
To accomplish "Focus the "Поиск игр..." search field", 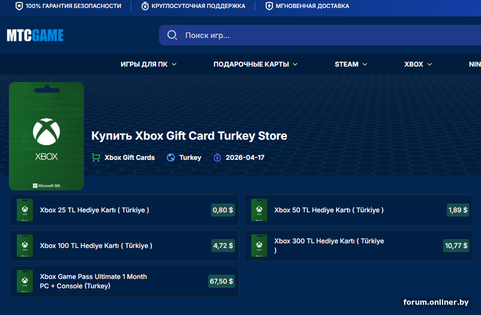I will (x=320, y=35).
